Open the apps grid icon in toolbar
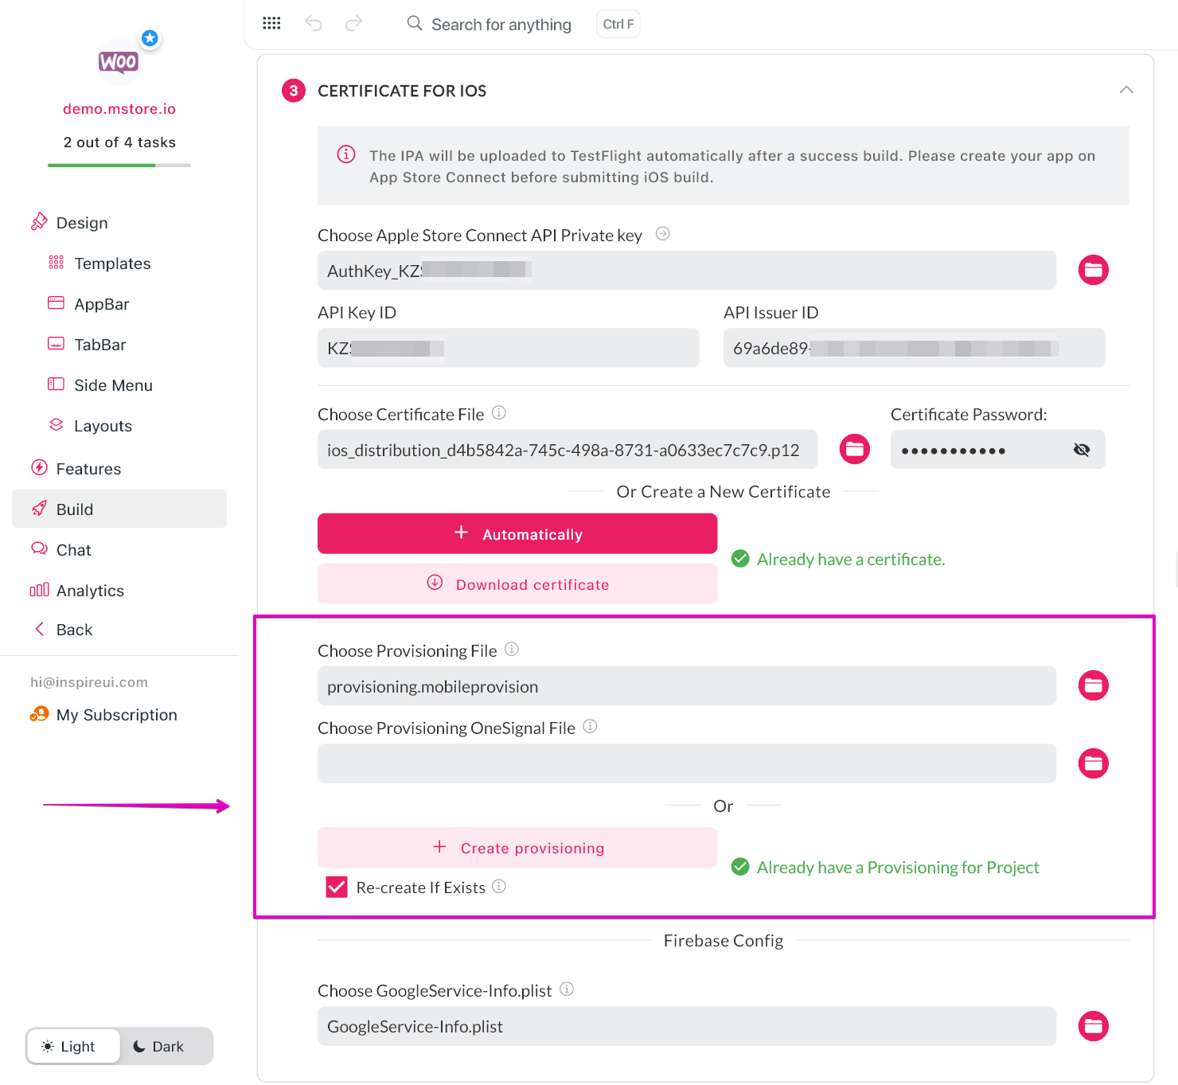This screenshot has height=1085, width=1178. (x=271, y=23)
